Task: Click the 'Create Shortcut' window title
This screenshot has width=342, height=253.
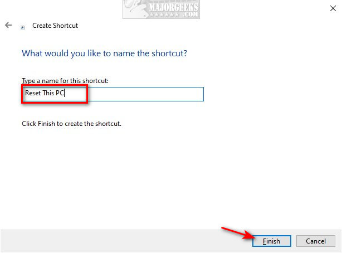Action: pyautogui.click(x=55, y=26)
